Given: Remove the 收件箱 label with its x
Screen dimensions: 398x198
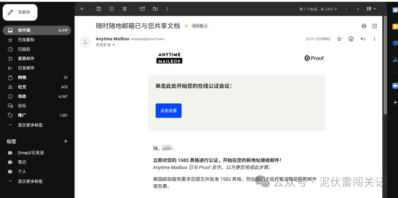Looking at the screenshot, I should (x=206, y=26).
